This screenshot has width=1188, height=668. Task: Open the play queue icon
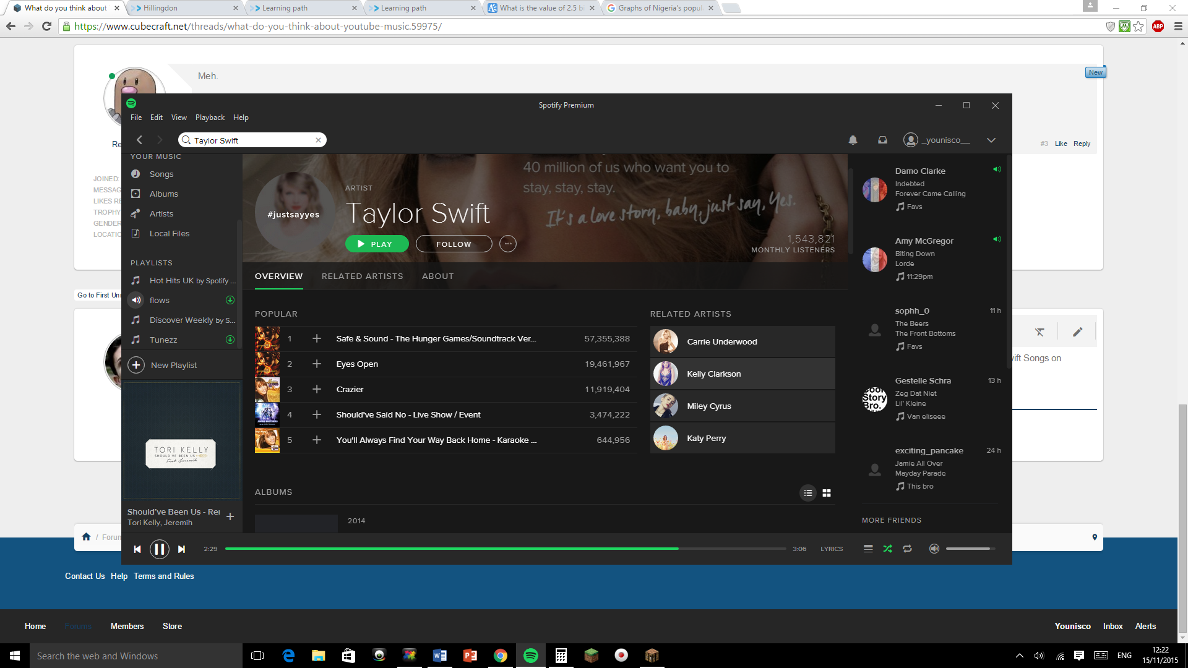coord(868,549)
